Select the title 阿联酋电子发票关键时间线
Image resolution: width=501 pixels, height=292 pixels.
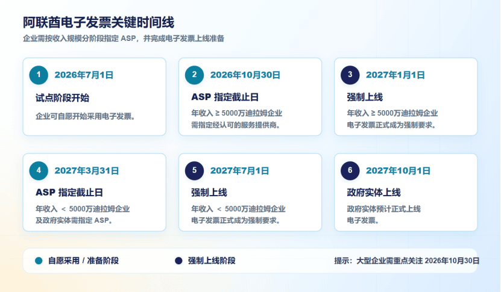tap(98, 23)
